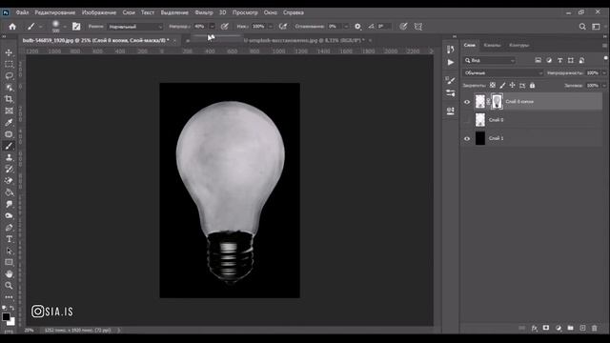610x343 pixels.
Task: Open the Файл menu
Action: pos(22,12)
